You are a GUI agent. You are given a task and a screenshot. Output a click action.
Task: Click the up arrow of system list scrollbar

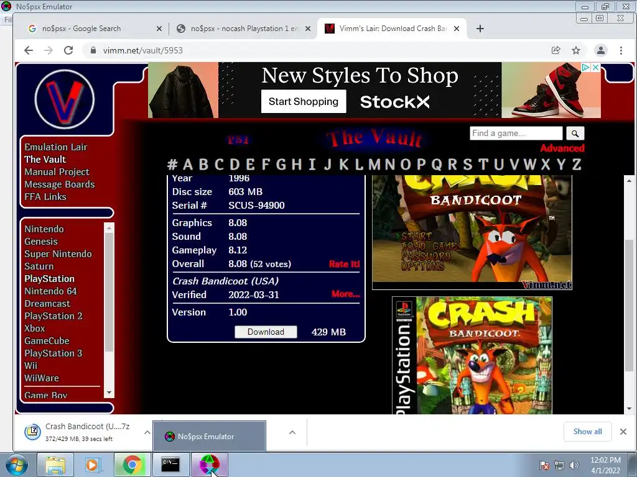click(x=109, y=228)
